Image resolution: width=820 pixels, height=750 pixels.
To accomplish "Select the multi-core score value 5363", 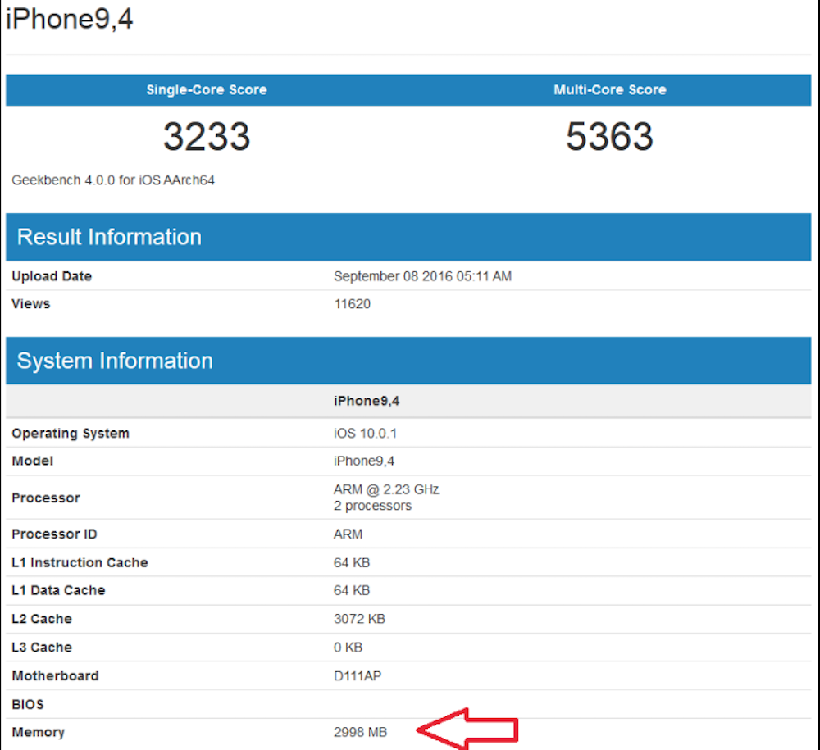I will pos(610,136).
